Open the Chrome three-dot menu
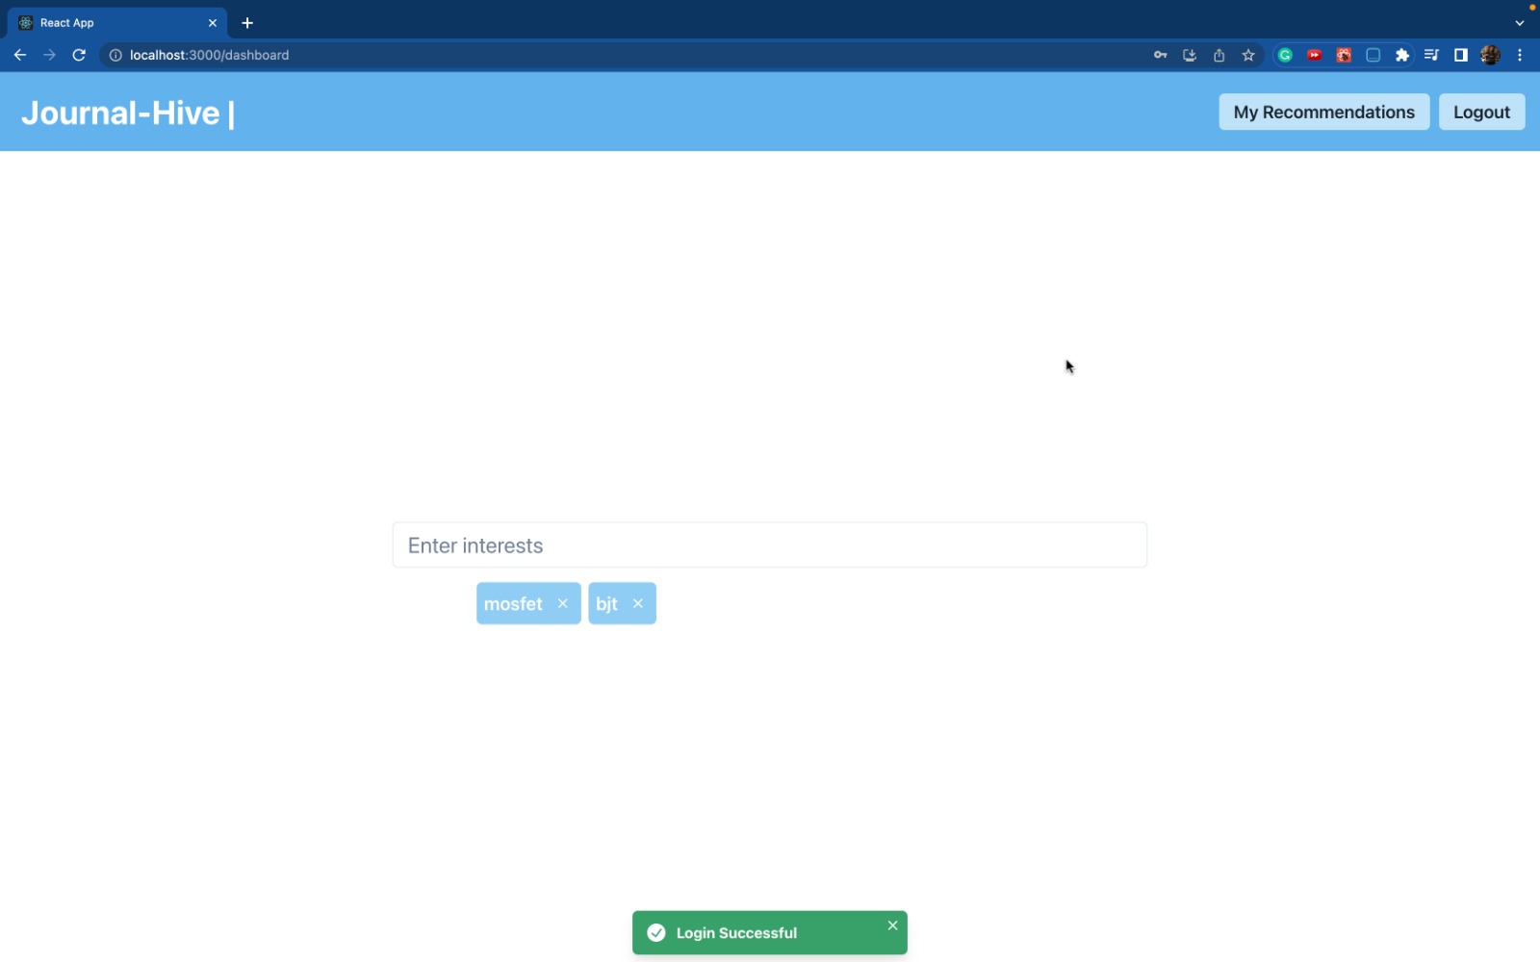 tap(1521, 55)
